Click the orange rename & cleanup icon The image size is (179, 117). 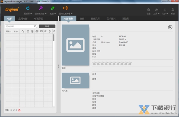[x=66, y=8]
